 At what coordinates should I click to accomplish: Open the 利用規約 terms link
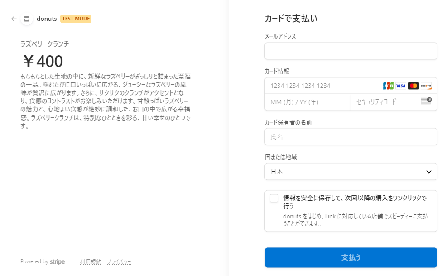(91, 262)
